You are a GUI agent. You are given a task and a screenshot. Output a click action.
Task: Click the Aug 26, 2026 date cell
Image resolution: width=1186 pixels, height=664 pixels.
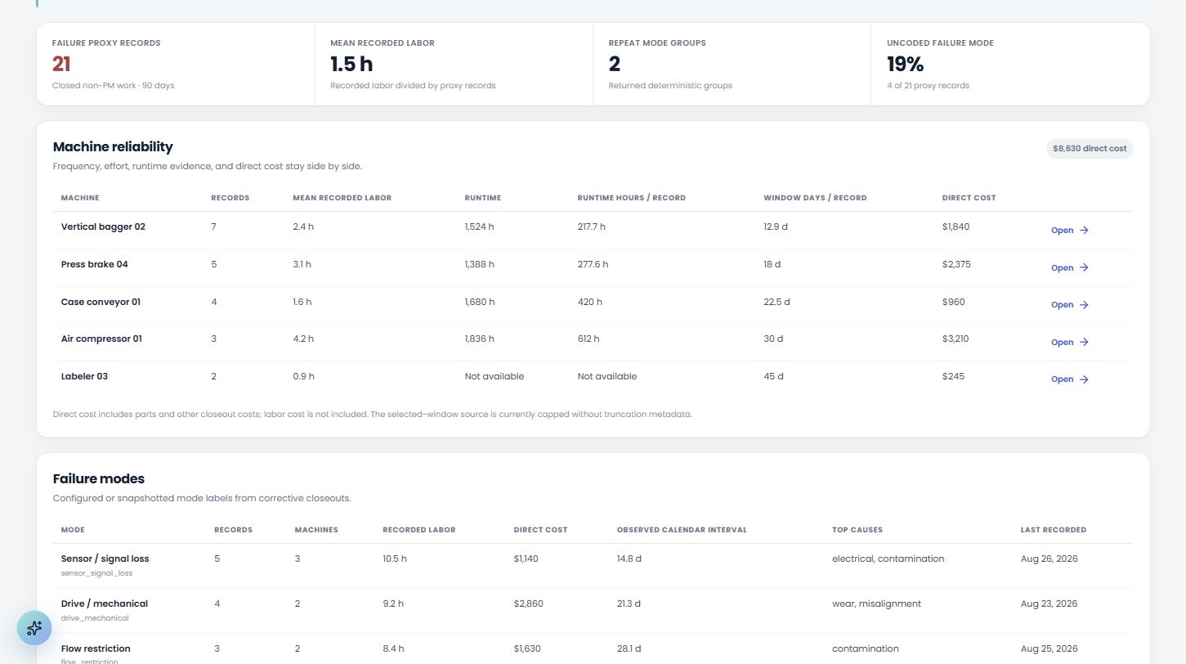tap(1049, 559)
